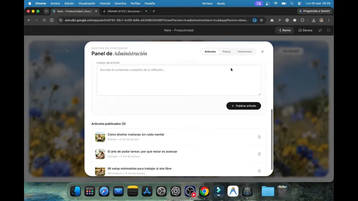Image resolution: width=358 pixels, height=201 pixels.
Task: Close the Ratw - Productividad browser tab
Action: click(96, 11)
